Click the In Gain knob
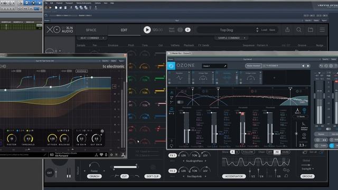The width and height of the screenshot is (338, 190). click(81, 138)
